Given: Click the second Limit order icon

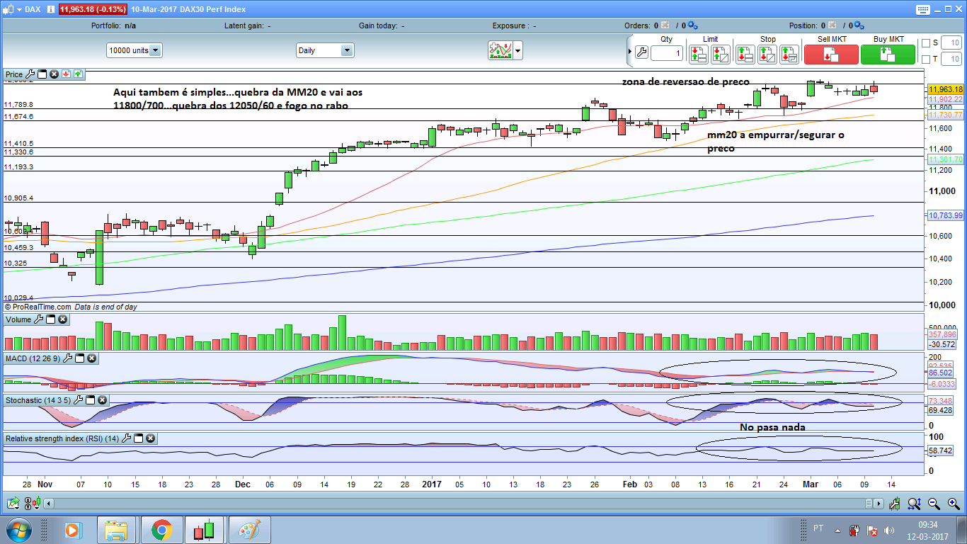Looking at the screenshot, I should 721,54.
